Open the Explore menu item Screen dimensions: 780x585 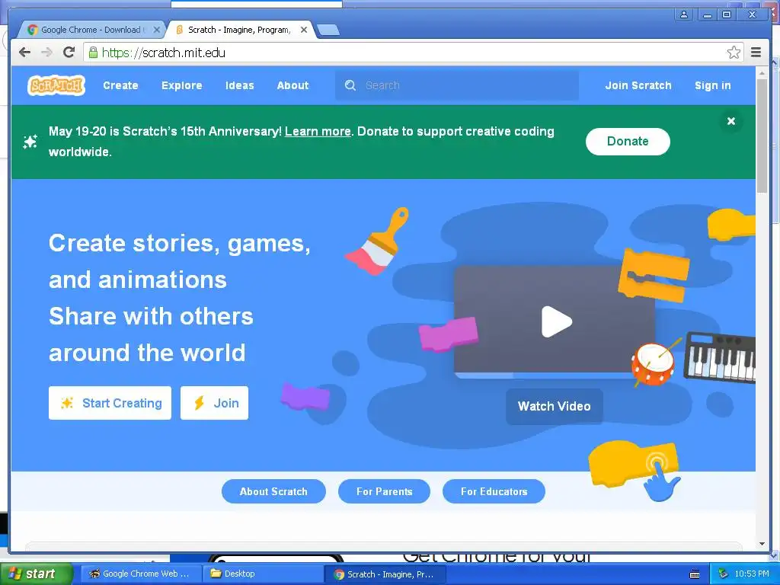181,85
